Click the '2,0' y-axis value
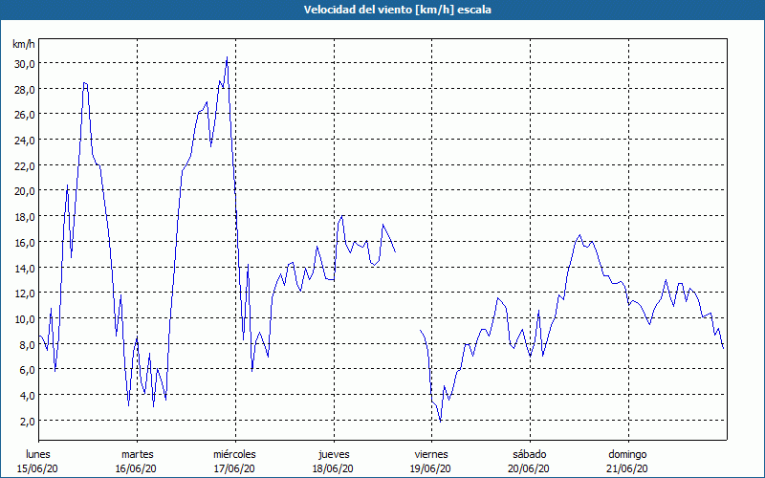765x478 pixels. click(x=27, y=421)
